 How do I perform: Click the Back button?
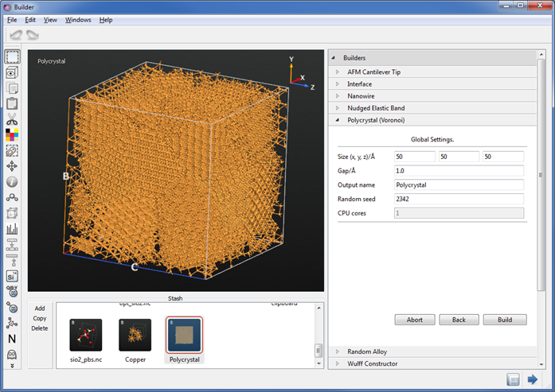pyautogui.click(x=459, y=320)
